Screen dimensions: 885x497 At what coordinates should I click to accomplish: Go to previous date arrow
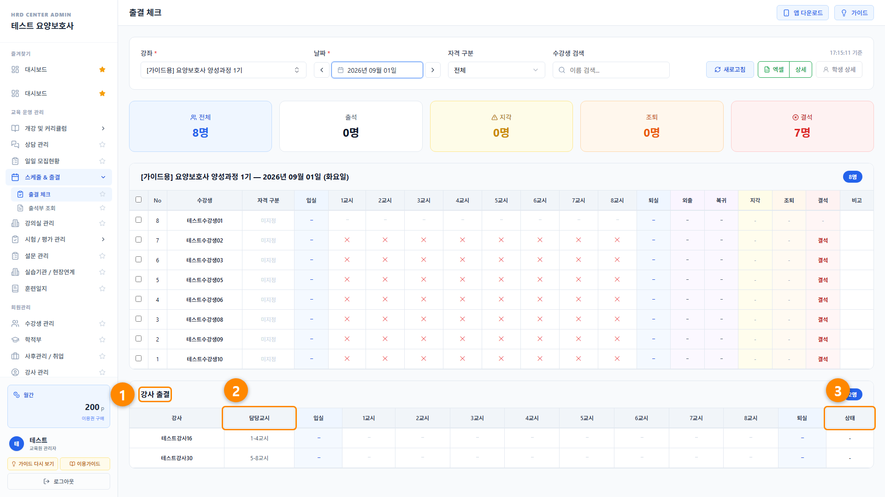[322, 70]
